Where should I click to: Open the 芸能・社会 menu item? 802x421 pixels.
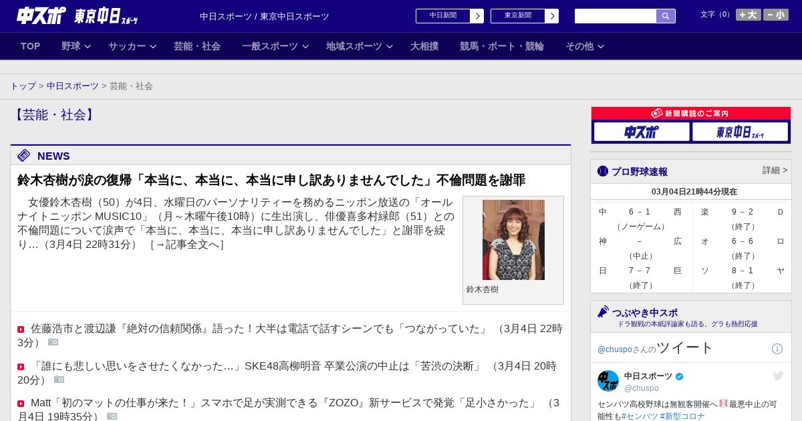coord(197,46)
